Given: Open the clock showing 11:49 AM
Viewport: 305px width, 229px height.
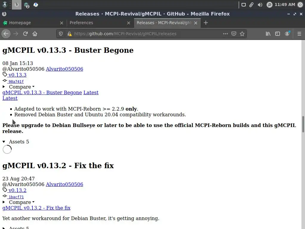Looking at the screenshot, I should (285, 4).
